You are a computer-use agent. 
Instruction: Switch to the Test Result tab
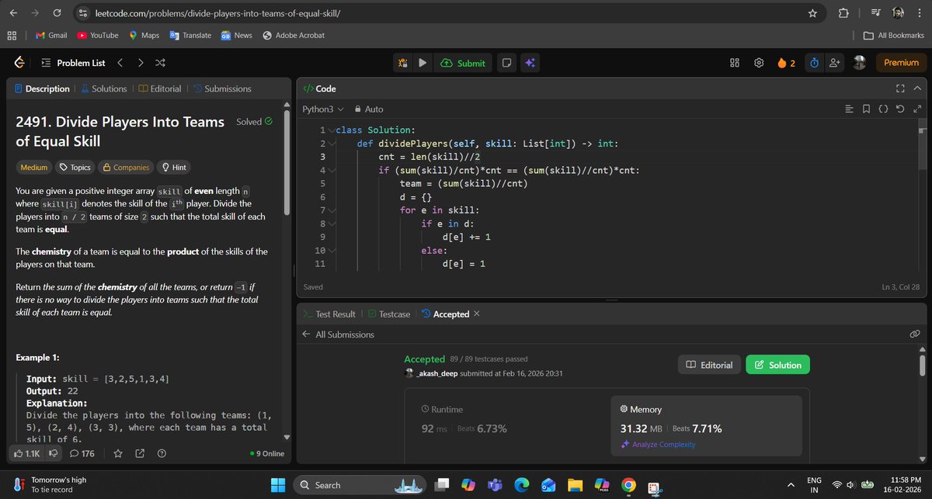(x=329, y=314)
